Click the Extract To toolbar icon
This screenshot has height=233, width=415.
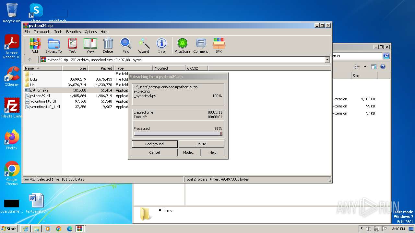(53, 45)
